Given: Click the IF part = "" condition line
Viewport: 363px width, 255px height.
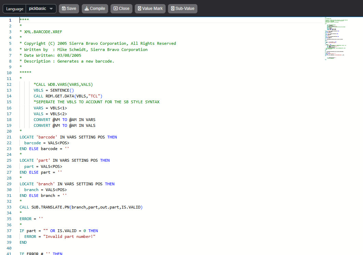Looking at the screenshot, I should click(59, 231).
